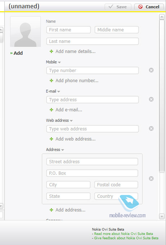Image resolution: width=166 pixels, height=245 pixels.
Task: Click the green plus beside Add web address
Action: tap(51, 139)
